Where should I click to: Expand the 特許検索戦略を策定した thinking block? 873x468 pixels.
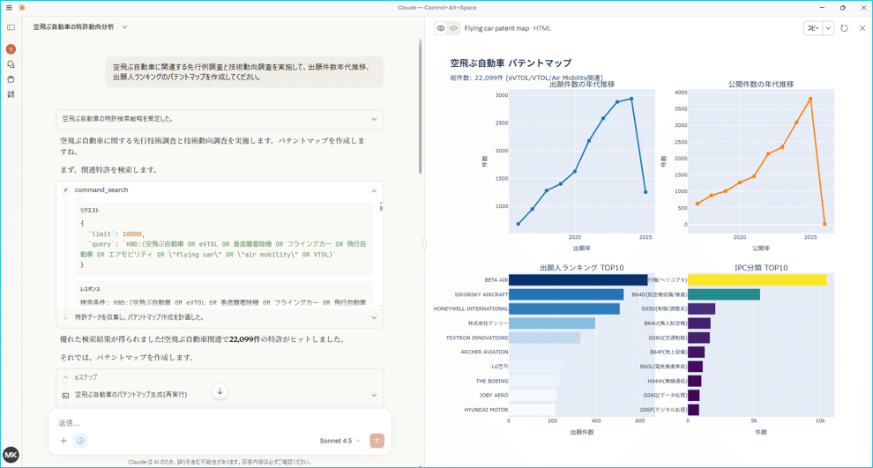[x=220, y=119]
